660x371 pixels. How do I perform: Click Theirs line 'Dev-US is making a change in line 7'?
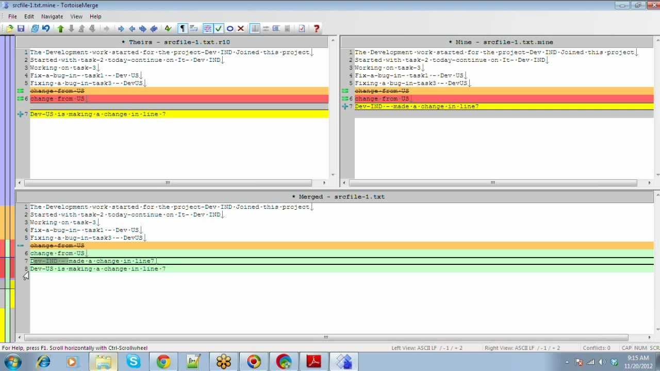click(x=98, y=114)
